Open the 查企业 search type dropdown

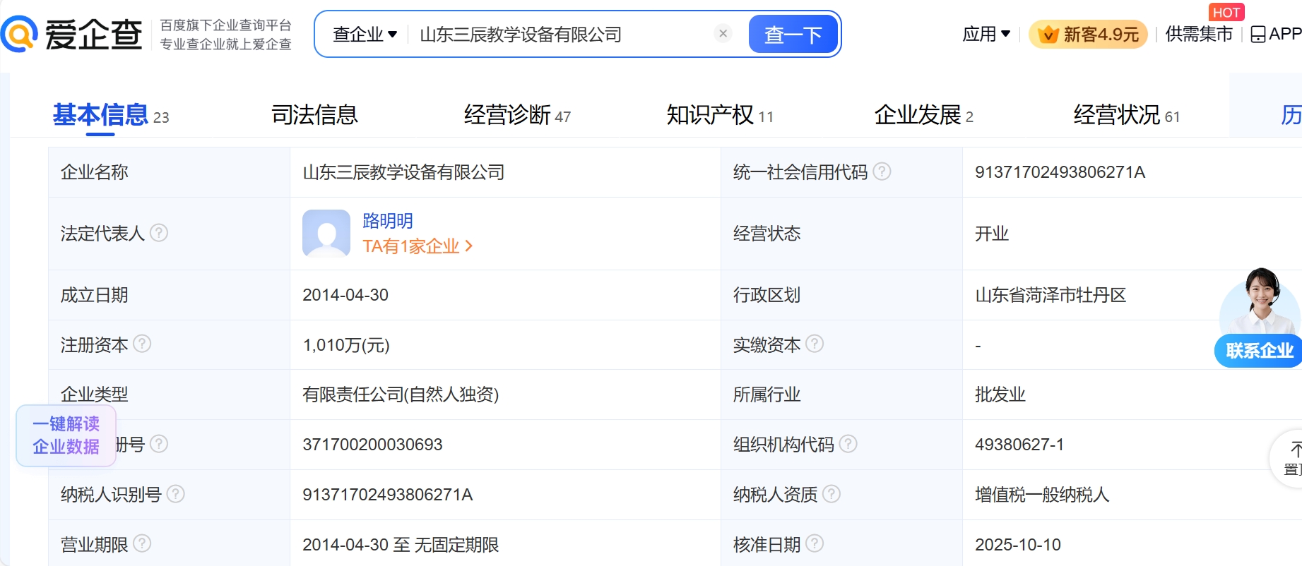pos(365,34)
